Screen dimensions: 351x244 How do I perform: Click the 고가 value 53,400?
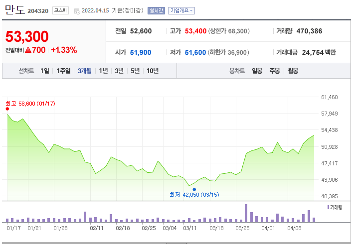[195, 31]
